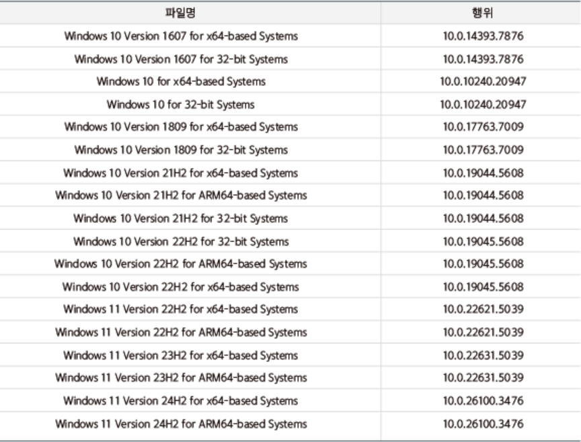Click Windows 10 Version 21H2 ARM64-based Systems

[181, 195]
